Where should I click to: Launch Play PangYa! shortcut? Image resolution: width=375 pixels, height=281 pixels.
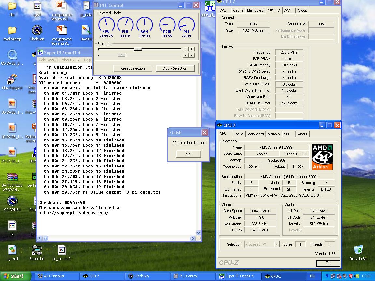[12, 80]
